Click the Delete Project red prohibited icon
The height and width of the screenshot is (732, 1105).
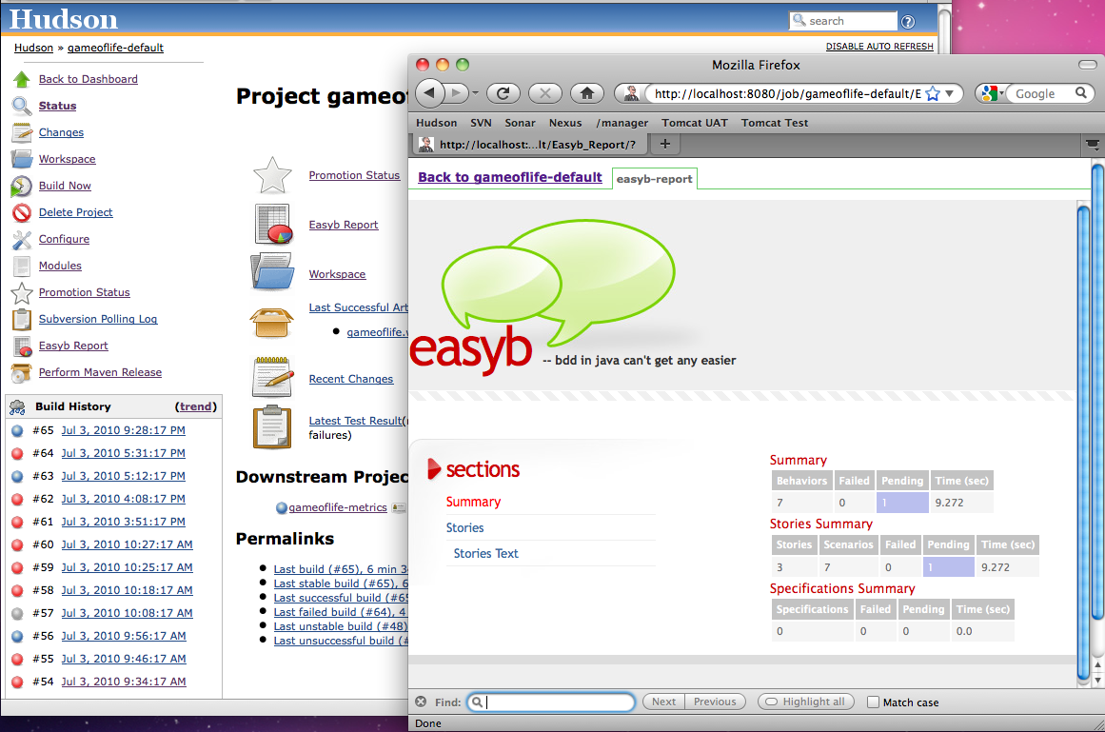point(22,212)
